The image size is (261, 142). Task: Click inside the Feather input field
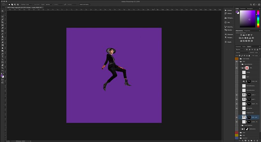pyautogui.click(x=29, y=4)
